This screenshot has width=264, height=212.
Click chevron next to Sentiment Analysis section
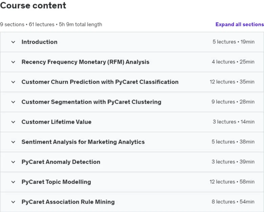pos(13,142)
